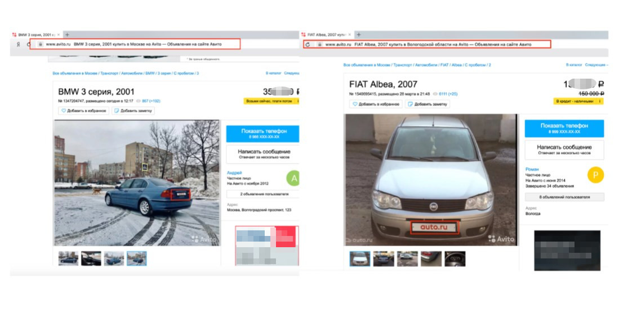The height and width of the screenshot is (309, 619).
Task: Focus the address bar of the FIAT window
Action: (x=427, y=44)
